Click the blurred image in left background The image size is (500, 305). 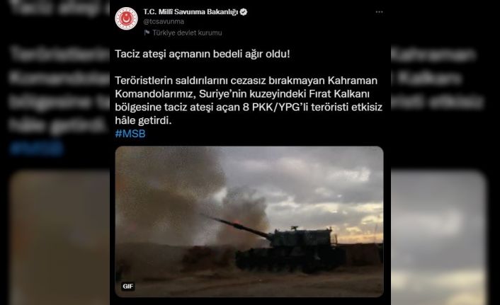point(60,238)
